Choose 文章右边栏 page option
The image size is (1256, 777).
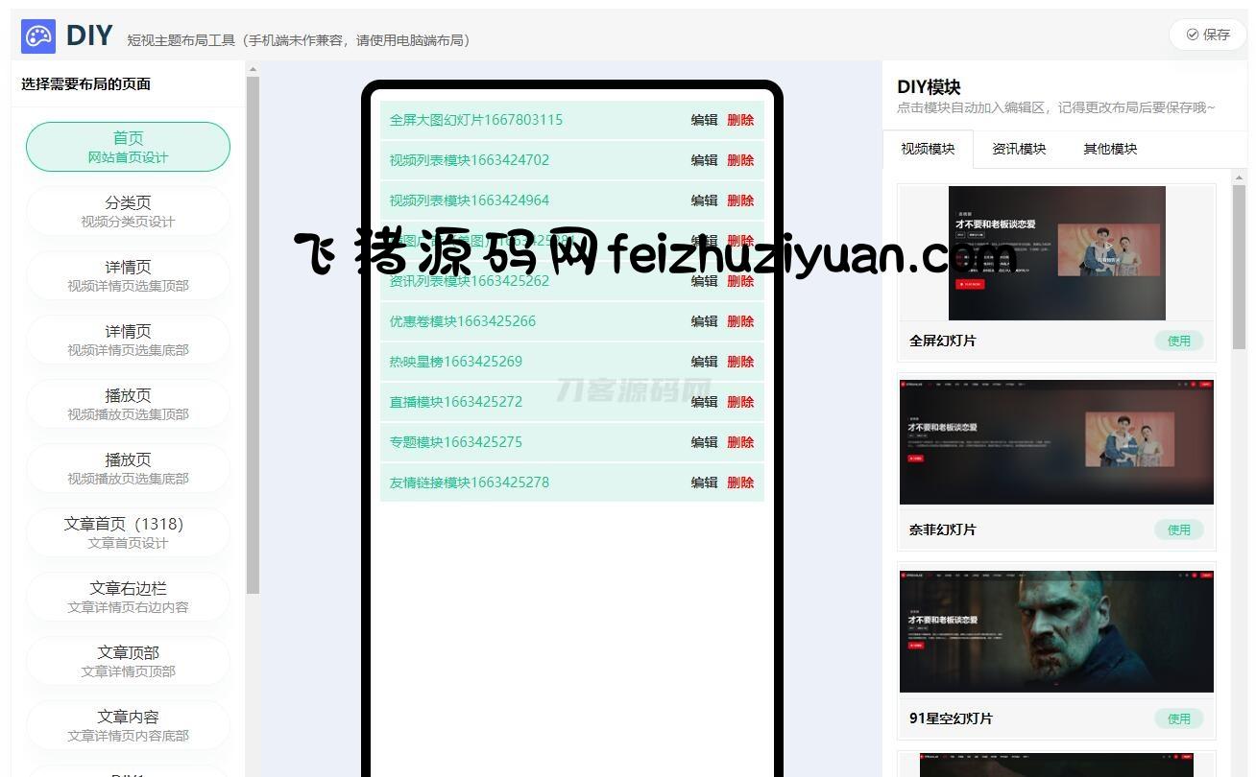128,597
